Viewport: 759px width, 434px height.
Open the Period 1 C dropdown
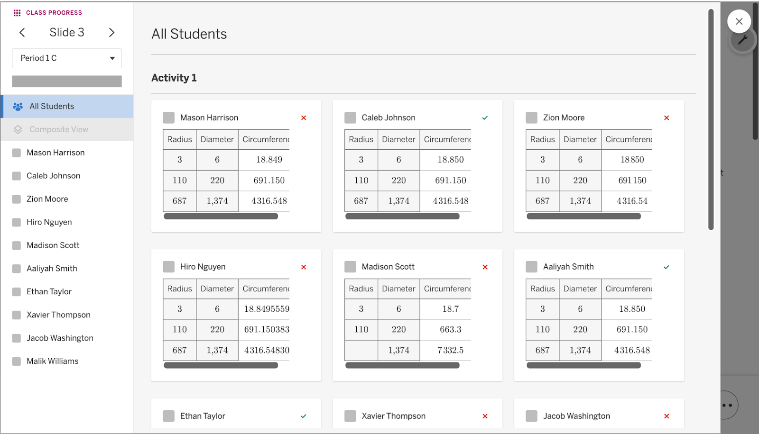66,58
